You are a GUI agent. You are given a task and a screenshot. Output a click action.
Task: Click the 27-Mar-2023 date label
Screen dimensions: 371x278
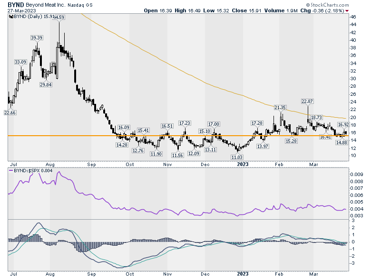(22, 11)
